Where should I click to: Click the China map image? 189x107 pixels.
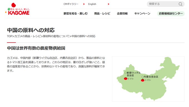148,79
